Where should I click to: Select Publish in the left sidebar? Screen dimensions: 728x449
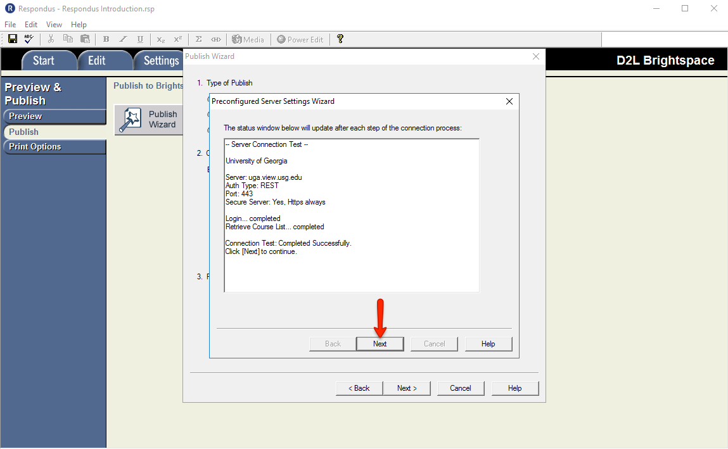click(54, 132)
